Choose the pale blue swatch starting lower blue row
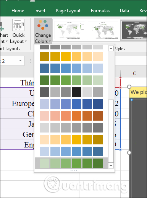 pos(44,151)
